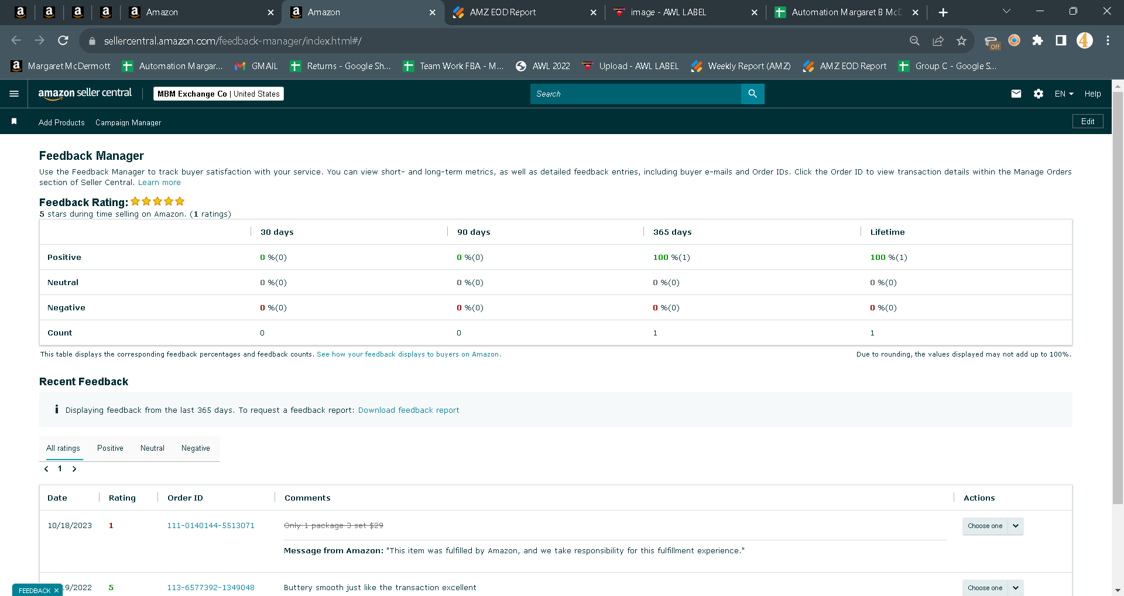Image resolution: width=1124 pixels, height=596 pixels.
Task: Click the FEEDBACK widget button
Action: [35, 590]
